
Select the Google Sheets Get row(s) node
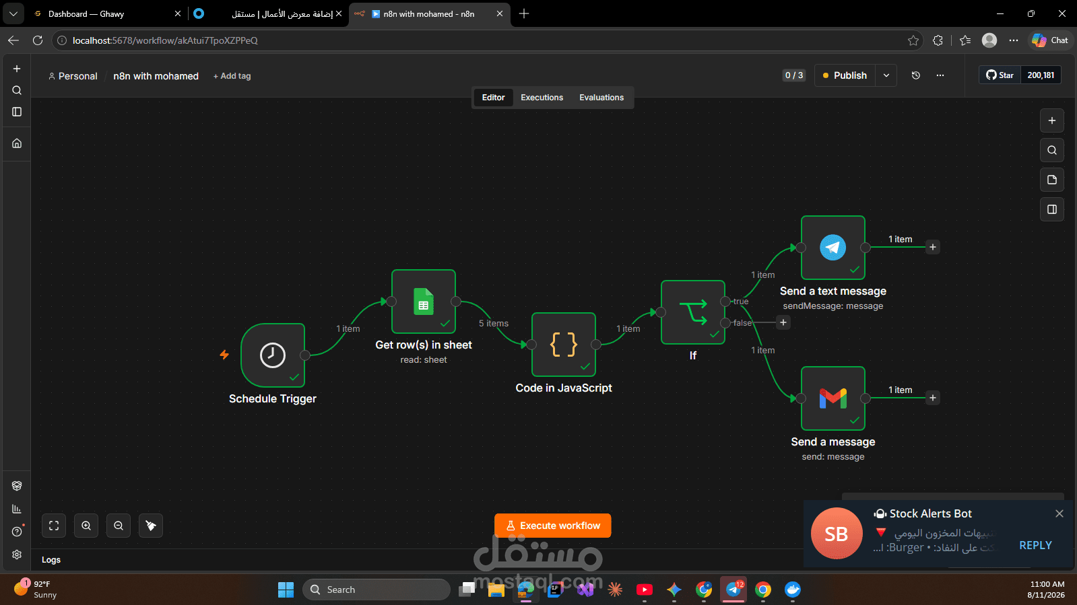pos(424,301)
